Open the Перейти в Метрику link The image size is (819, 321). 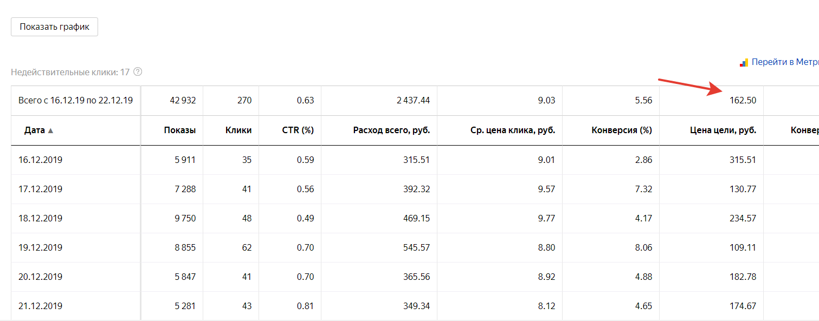[x=785, y=62]
